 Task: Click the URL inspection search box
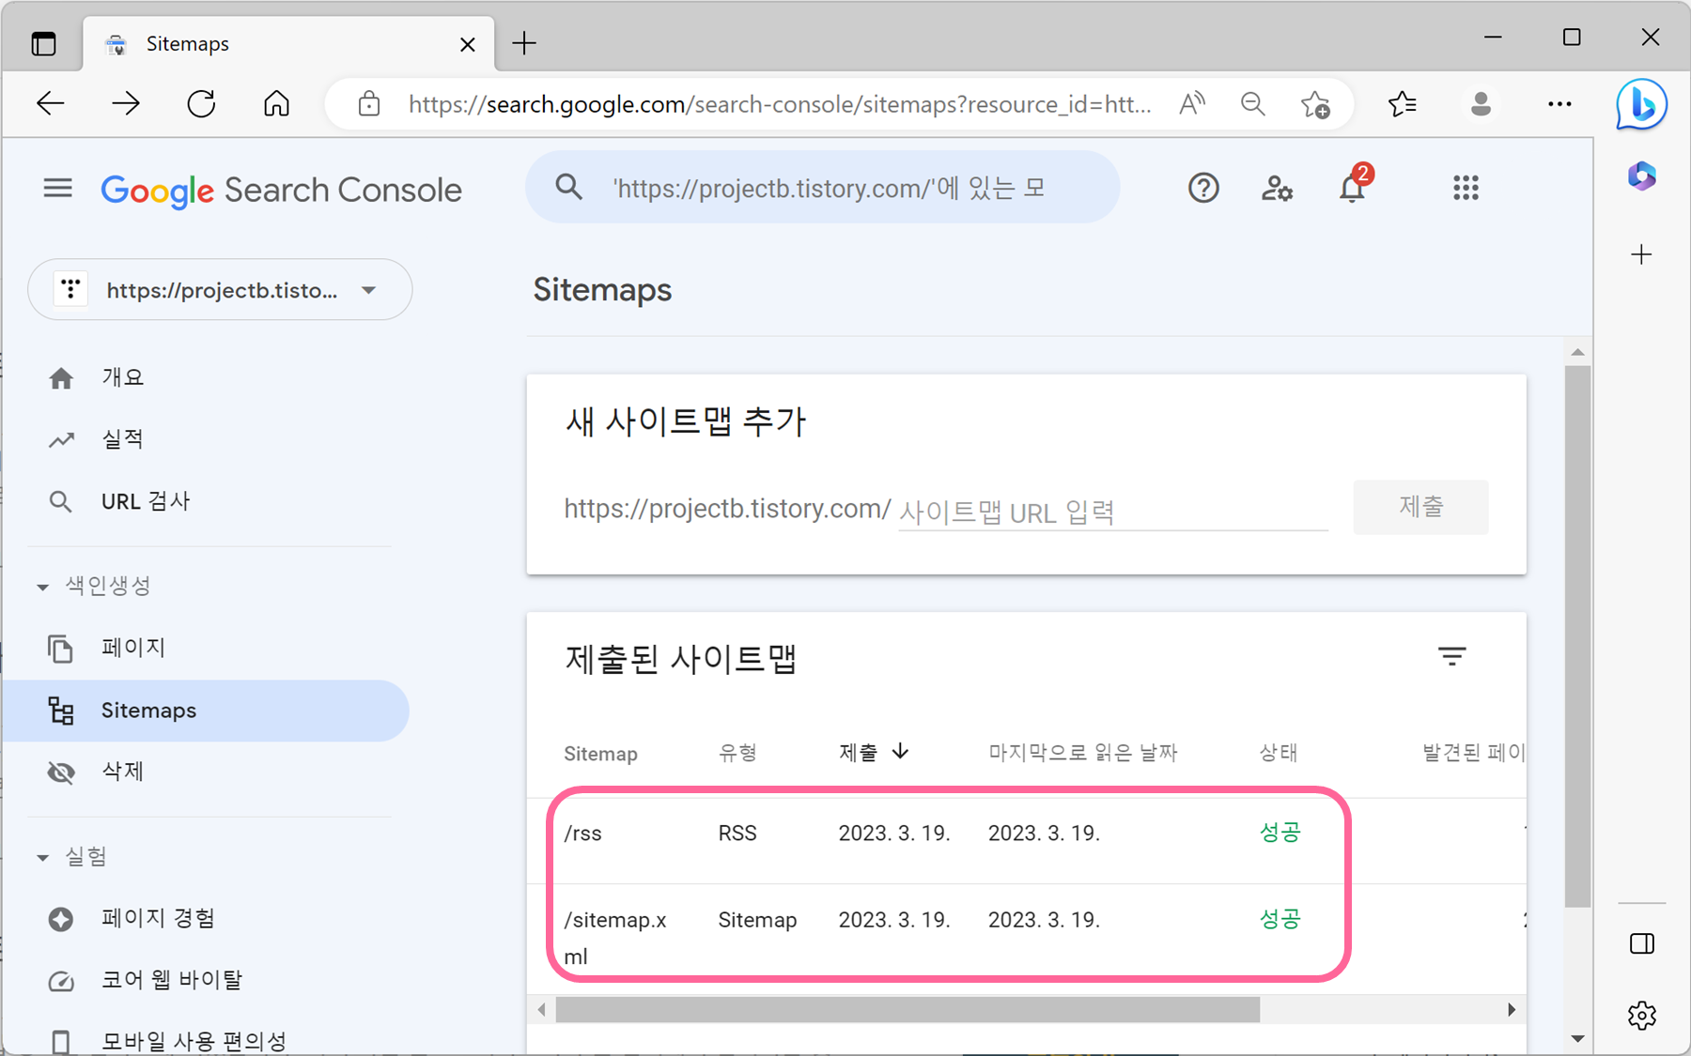pos(822,188)
